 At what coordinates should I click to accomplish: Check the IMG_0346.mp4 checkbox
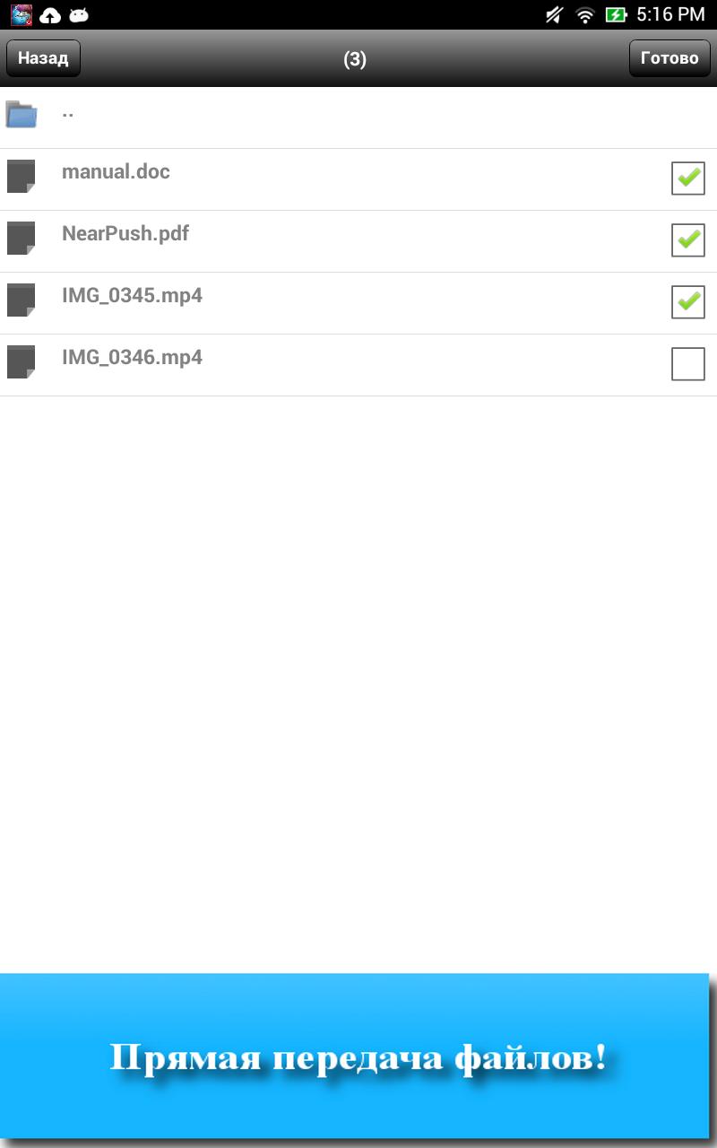[x=688, y=364]
